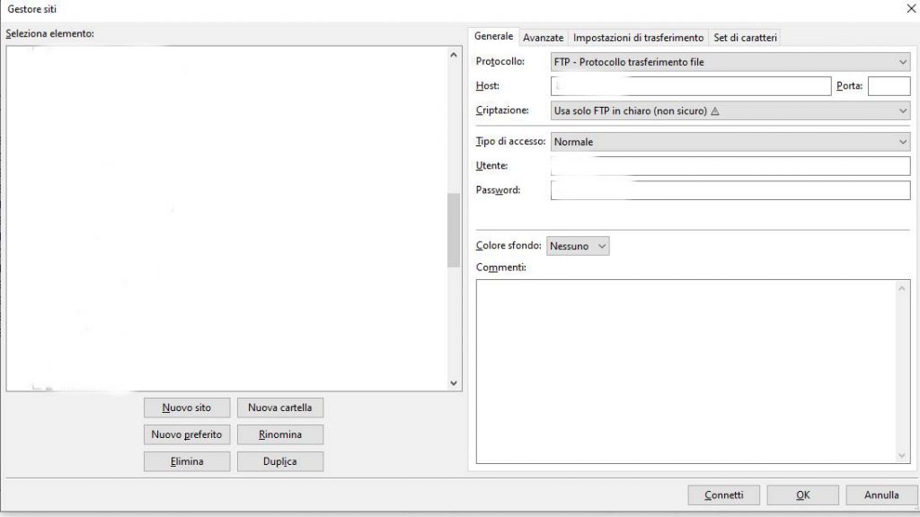Open the Impostazioni di trasferimento tab

click(x=638, y=38)
